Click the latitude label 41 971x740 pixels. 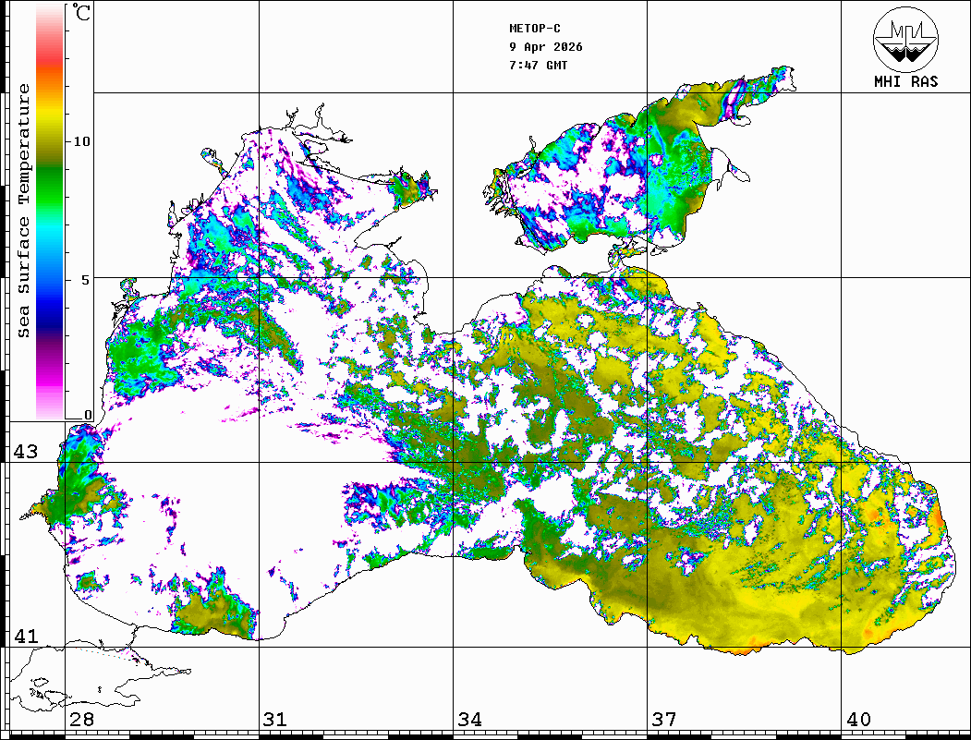point(25,637)
